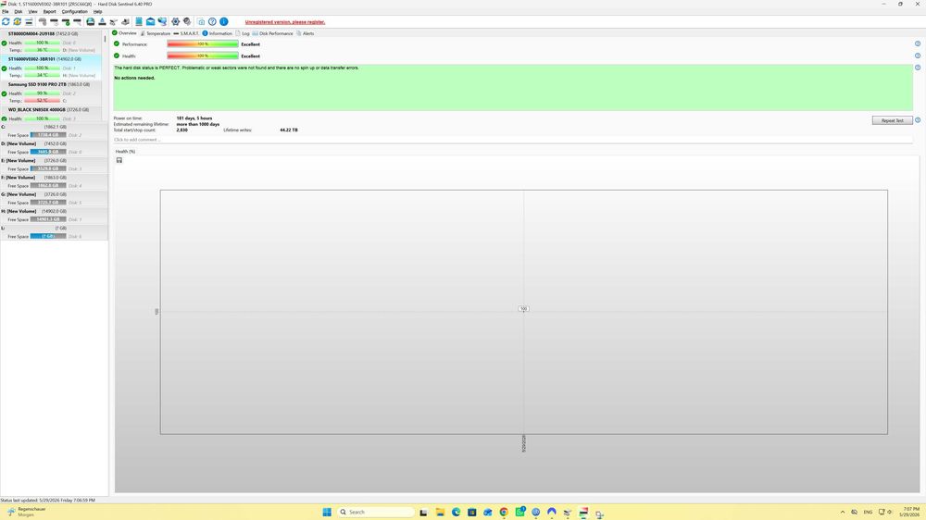Click the networked computers toolbar icon
This screenshot has height=520, width=926.
162,22
